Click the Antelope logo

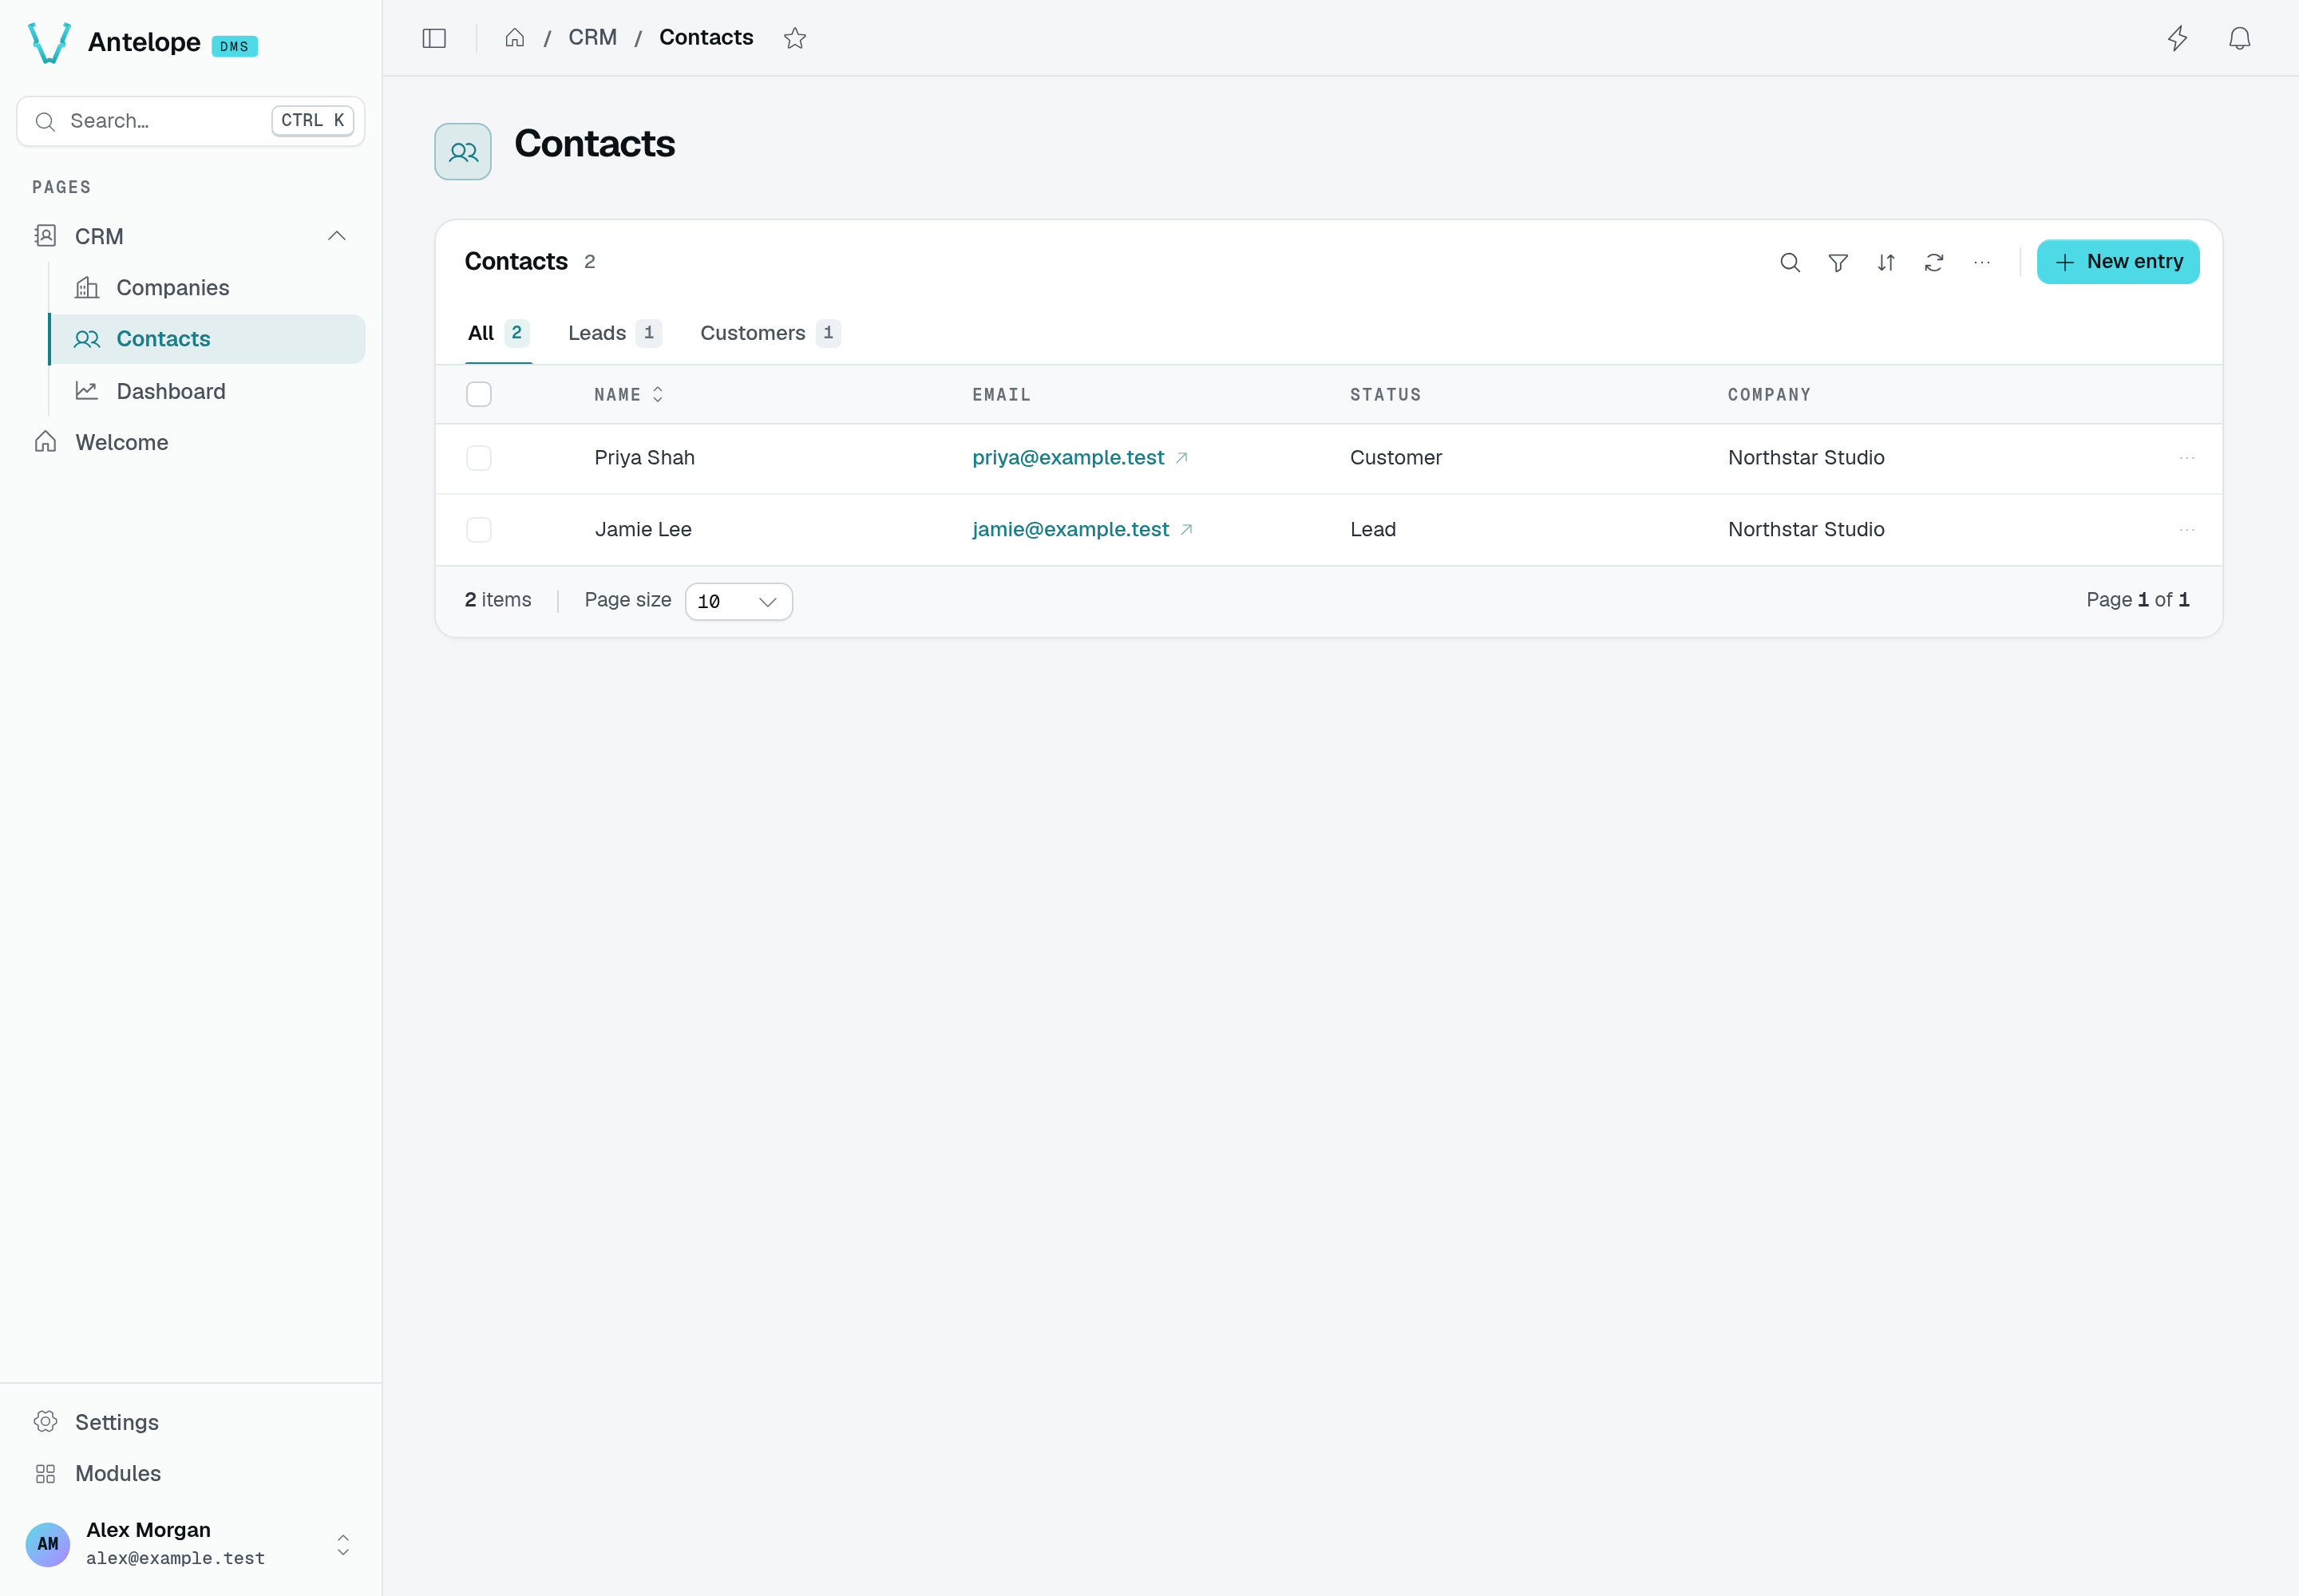49,42
